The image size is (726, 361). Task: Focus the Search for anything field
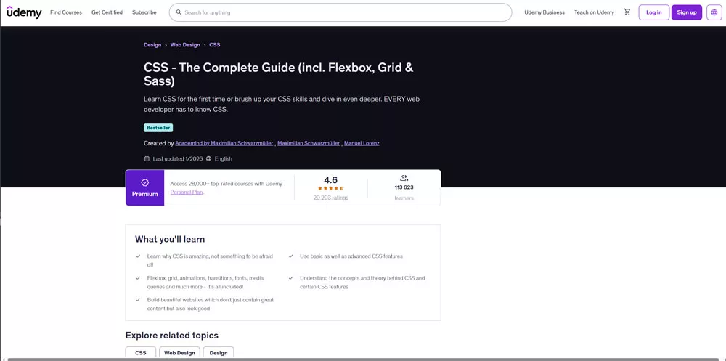tap(340, 12)
